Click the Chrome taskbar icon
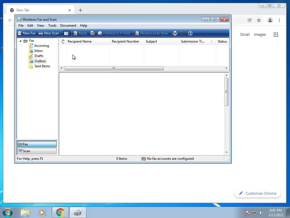The height and width of the screenshot is (218, 290). pos(60,212)
